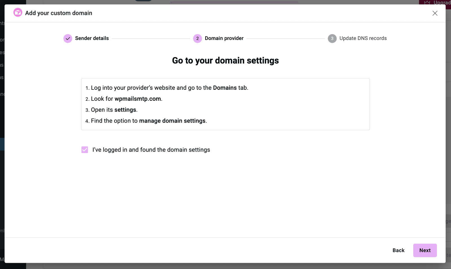The width and height of the screenshot is (451, 269).
Task: Click the pink mailbox logo icon
Action: 18,12
